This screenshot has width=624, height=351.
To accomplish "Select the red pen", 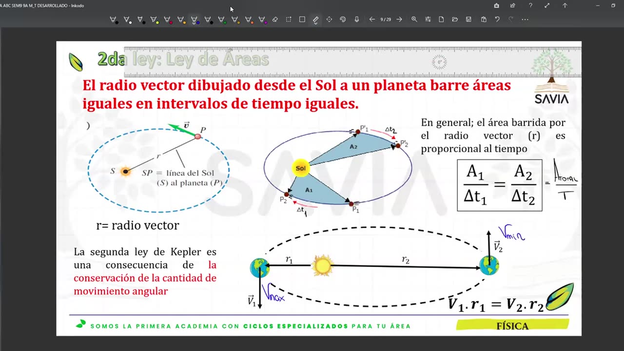I will (167, 19).
